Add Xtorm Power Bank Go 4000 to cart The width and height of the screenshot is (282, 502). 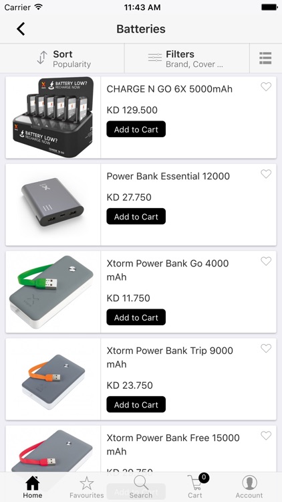136,317
